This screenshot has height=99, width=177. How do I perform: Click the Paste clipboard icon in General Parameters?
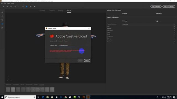click(x=157, y=21)
